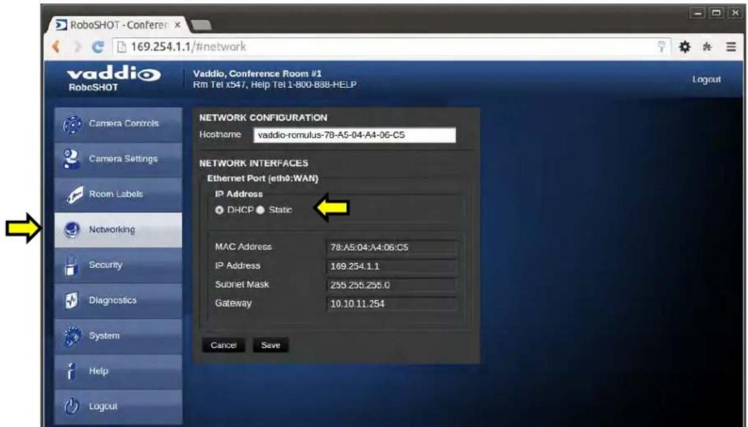
Task: Click the IP Address value field
Action: point(390,267)
